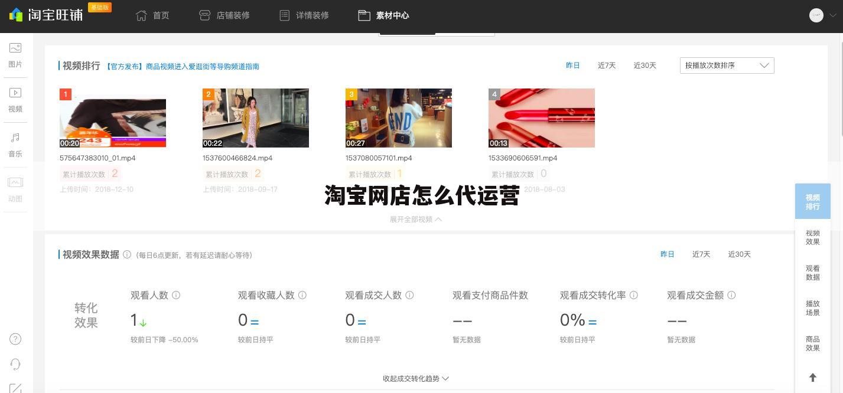Click info icon next to 观看成交人数
Image resolution: width=843 pixels, height=393 pixels.
409,295
